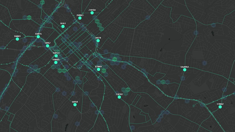Click the 625 hexagon beside marker 870001
Screen dimensions: 235x132
[x=104, y=71]
